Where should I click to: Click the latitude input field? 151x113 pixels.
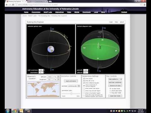(x=50, y=77)
